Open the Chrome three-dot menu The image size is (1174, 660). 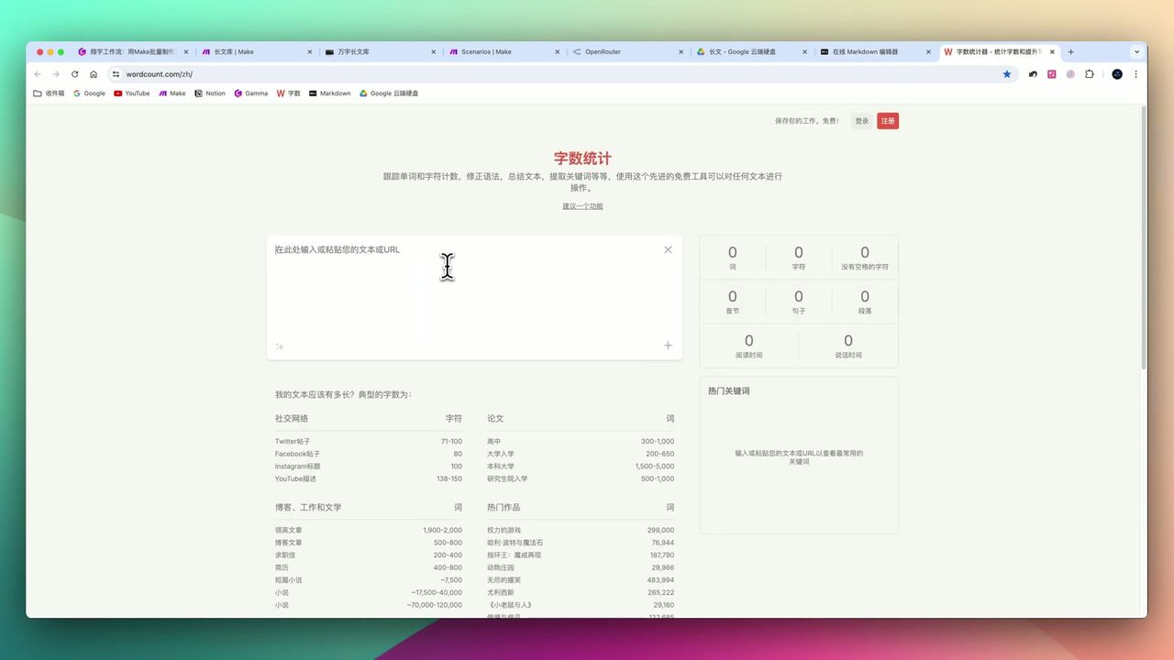(x=1136, y=73)
